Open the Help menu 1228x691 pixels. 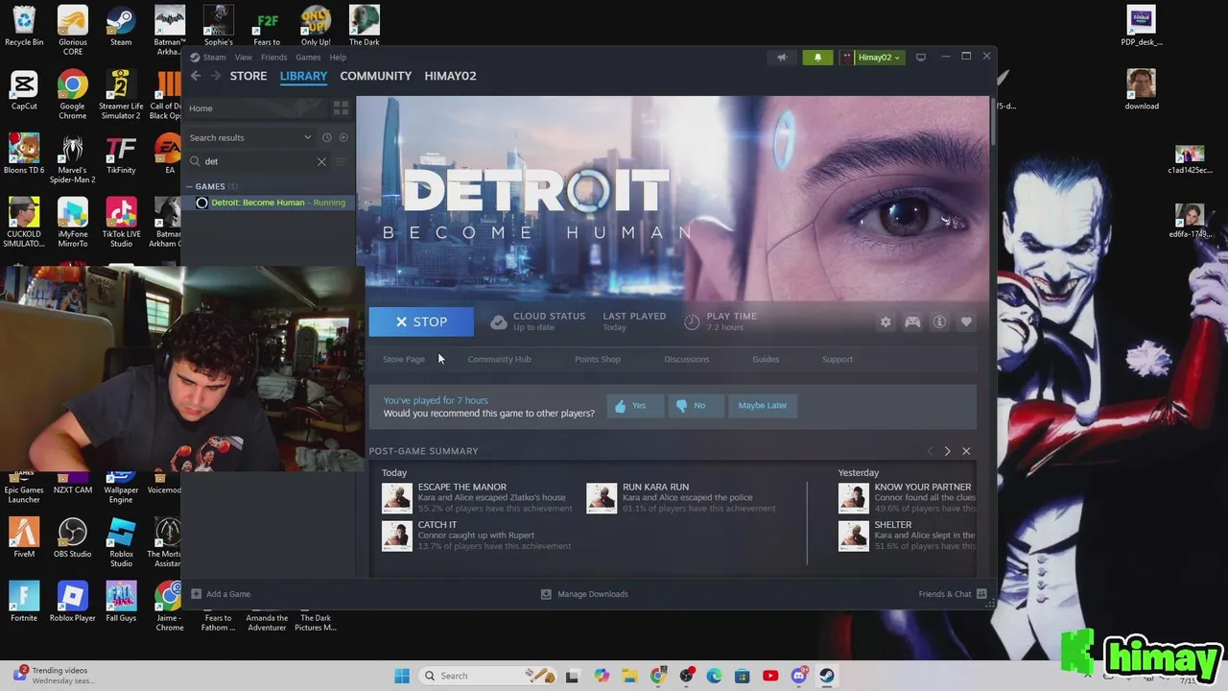coord(338,58)
